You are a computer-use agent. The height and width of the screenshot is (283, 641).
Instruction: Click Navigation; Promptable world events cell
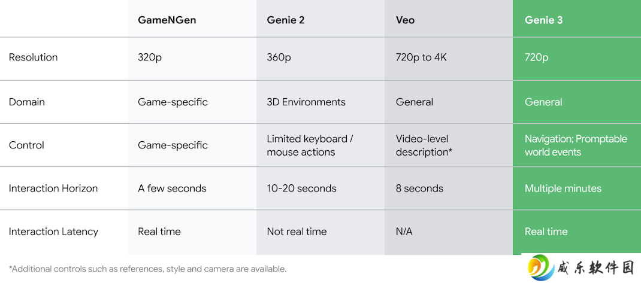[576, 145]
